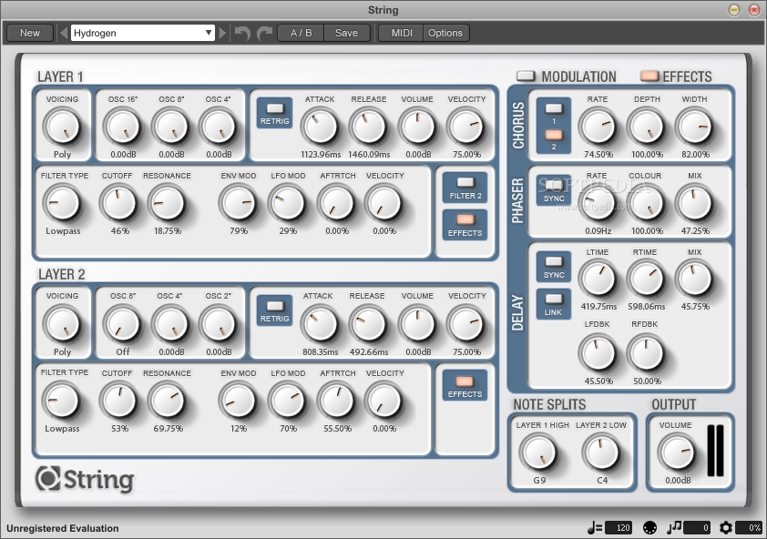
Task: Click Layer 1 Env Mod knob 79%
Action: tap(238, 202)
